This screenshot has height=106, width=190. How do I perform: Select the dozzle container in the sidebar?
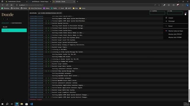tap(14, 27)
